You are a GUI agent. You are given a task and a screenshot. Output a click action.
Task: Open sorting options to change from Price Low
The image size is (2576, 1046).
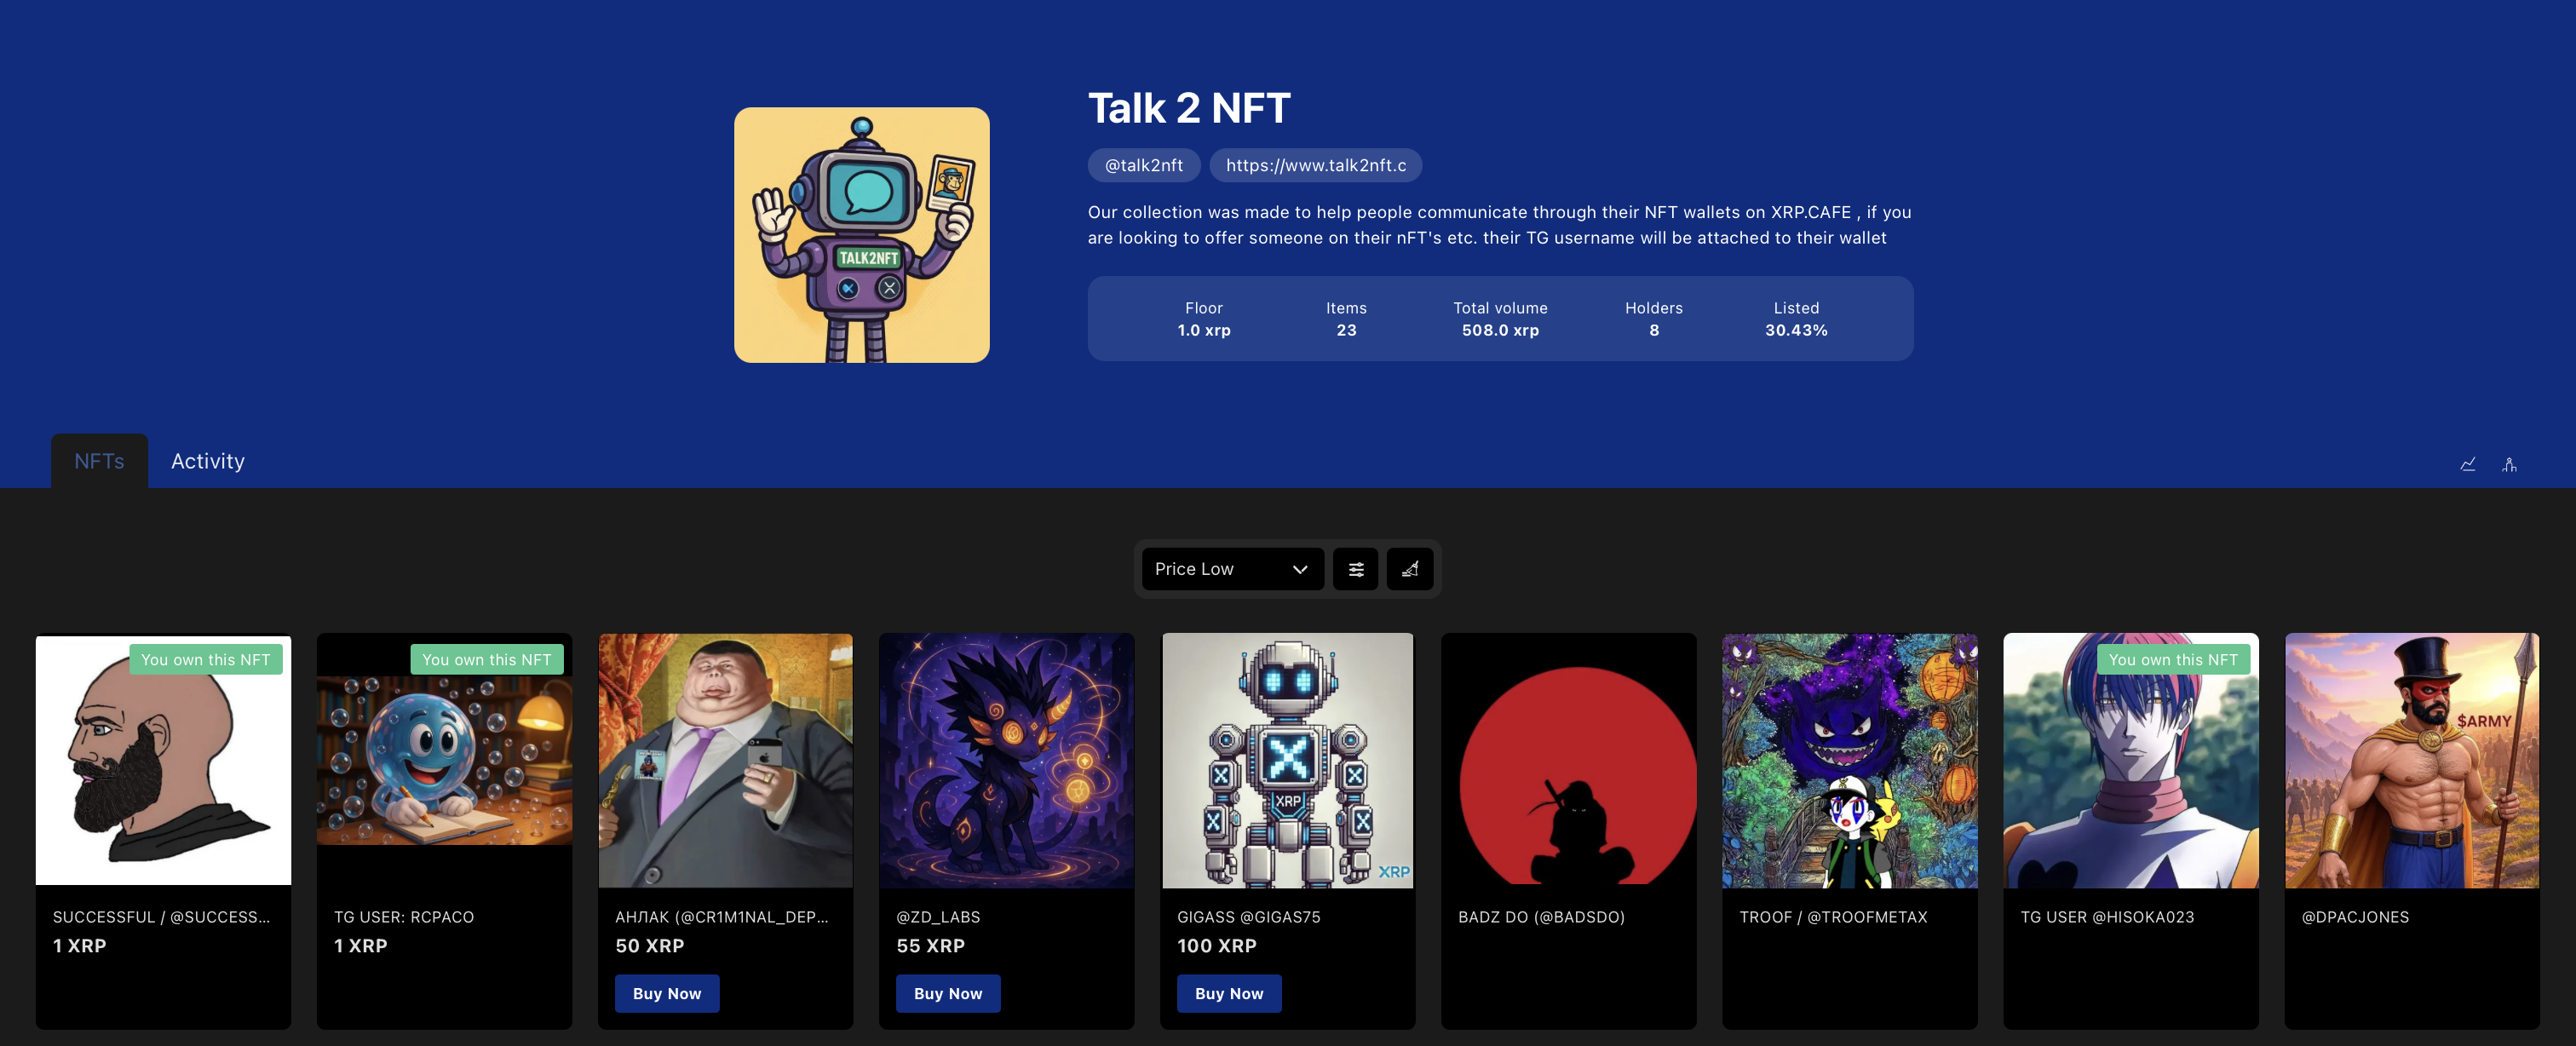tap(1232, 568)
